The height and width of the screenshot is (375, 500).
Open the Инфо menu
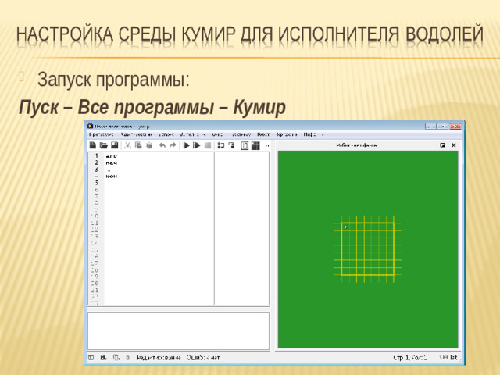[309, 134]
